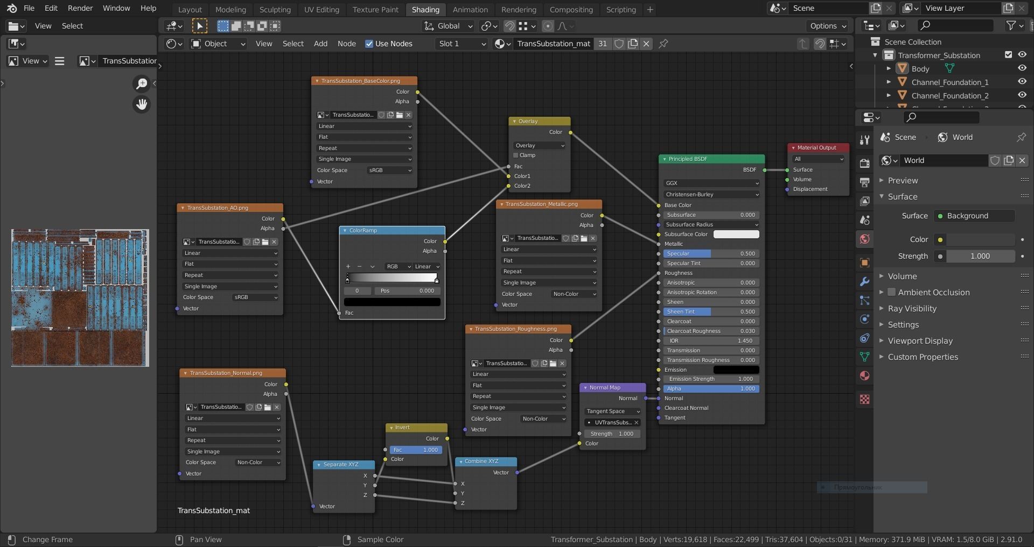The width and height of the screenshot is (1034, 547).
Task: Switch to the Compositing workspace tab
Action: coord(571,9)
